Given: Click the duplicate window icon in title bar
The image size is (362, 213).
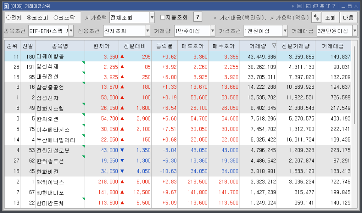Looking at the screenshot, I should point(316,6).
